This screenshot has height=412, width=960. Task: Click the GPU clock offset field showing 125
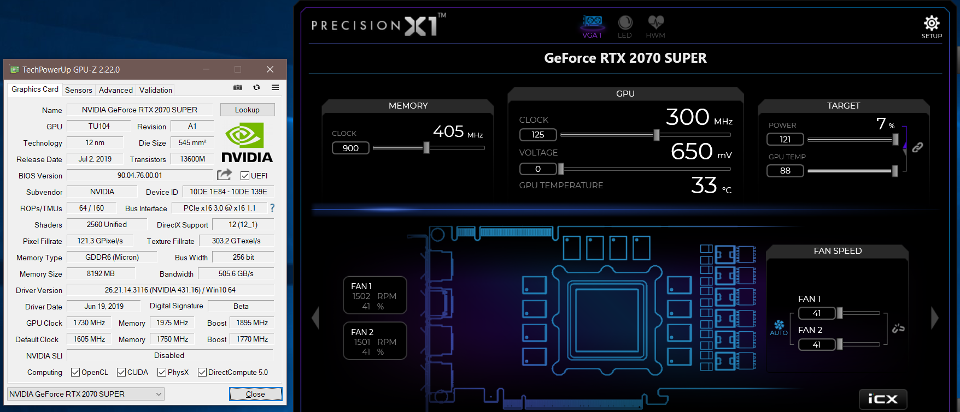point(538,134)
